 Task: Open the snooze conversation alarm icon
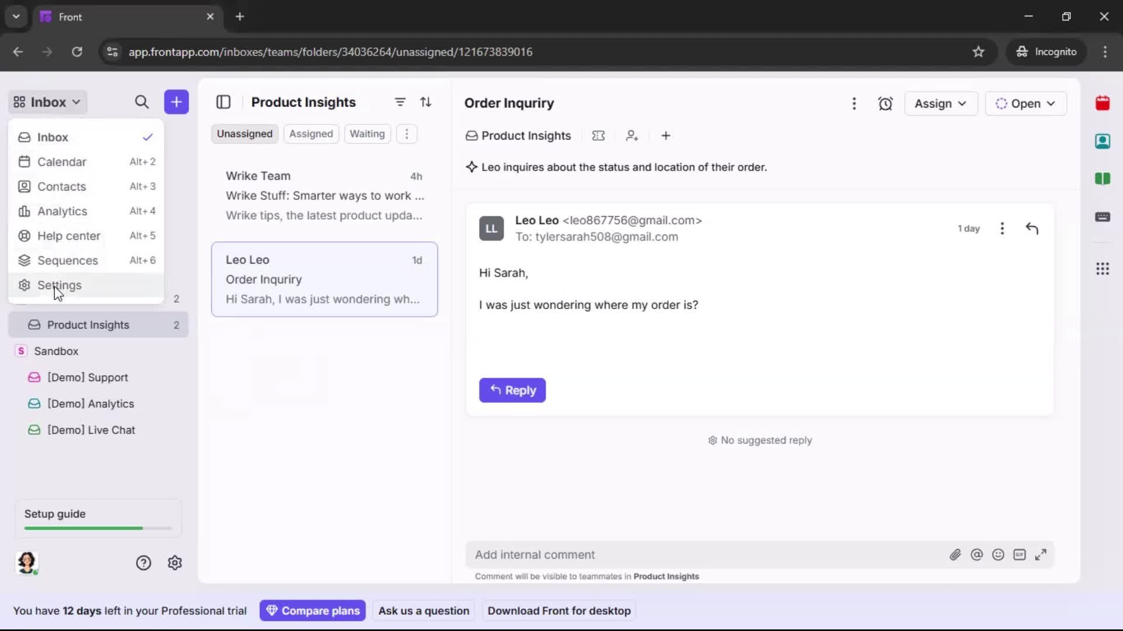coord(885,103)
